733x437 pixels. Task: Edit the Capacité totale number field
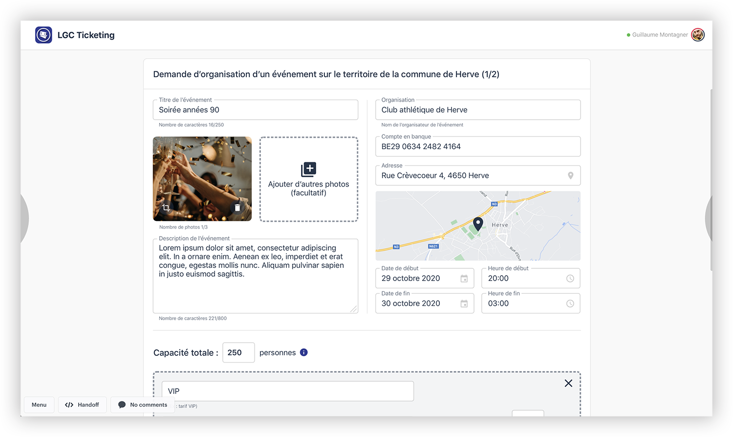[x=238, y=352]
